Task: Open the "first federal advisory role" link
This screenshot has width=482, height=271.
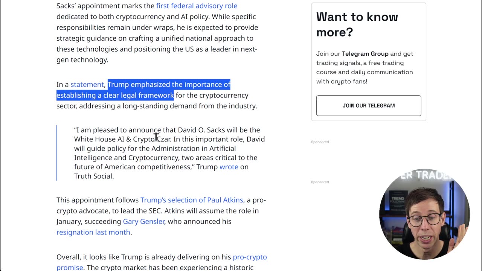Action: tap(197, 6)
